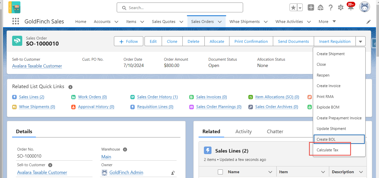Choose Create BOL menu item

339,139
